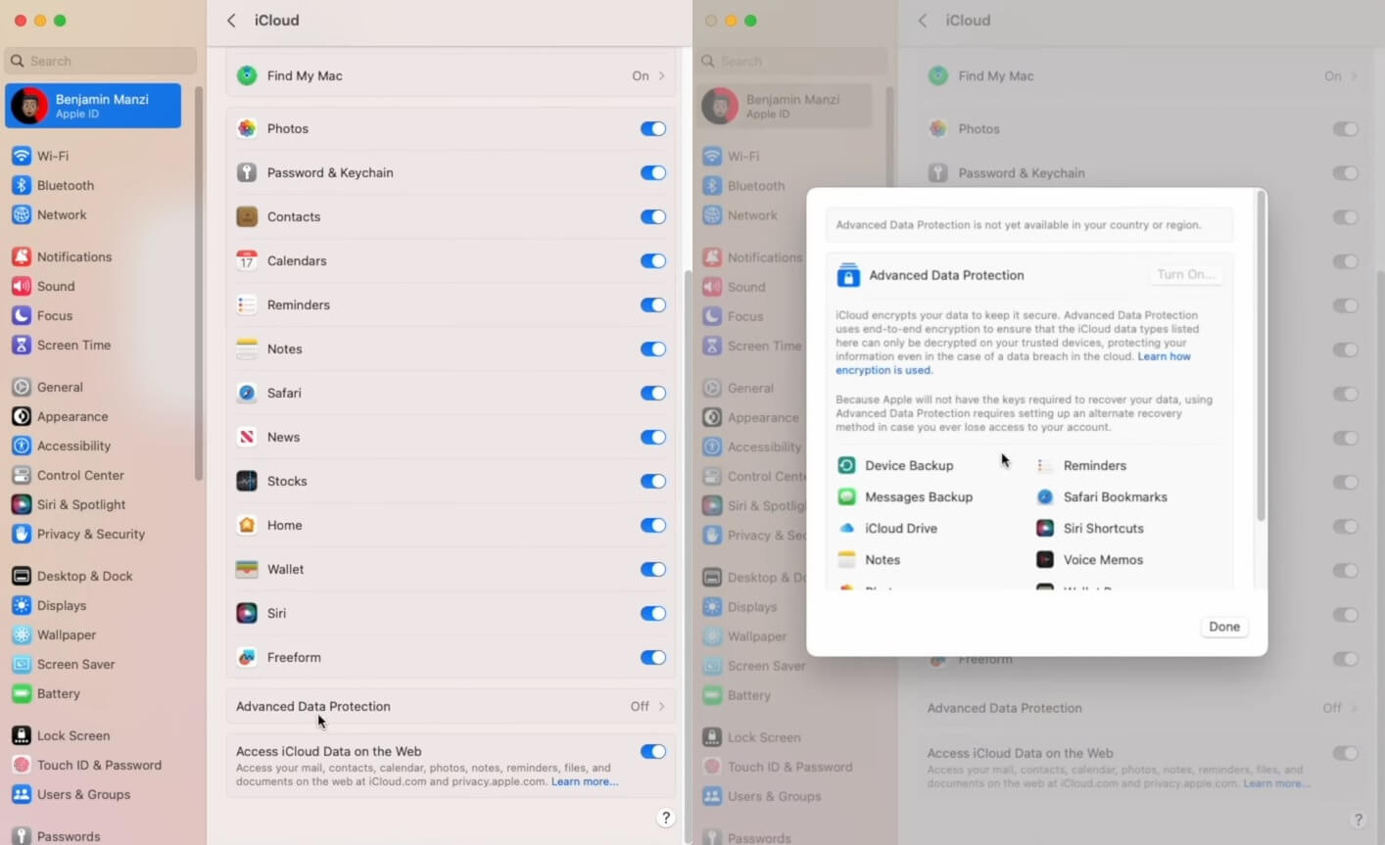
Task: Click the Stocks app icon in iCloud list
Action: tap(247, 481)
